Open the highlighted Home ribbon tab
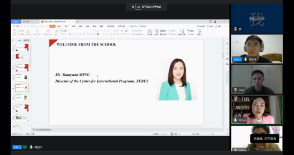This screenshot has height=155, width=294. click(x=53, y=26)
